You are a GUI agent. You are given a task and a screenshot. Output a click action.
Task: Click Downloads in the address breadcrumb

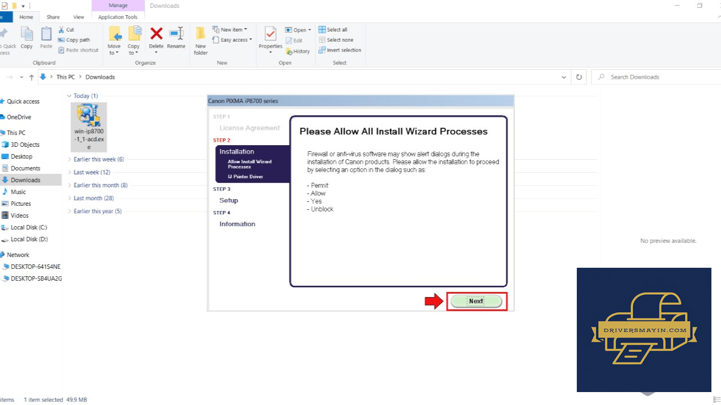click(x=100, y=77)
